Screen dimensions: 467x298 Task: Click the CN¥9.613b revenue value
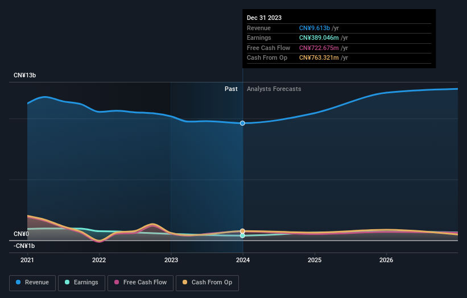(315, 28)
